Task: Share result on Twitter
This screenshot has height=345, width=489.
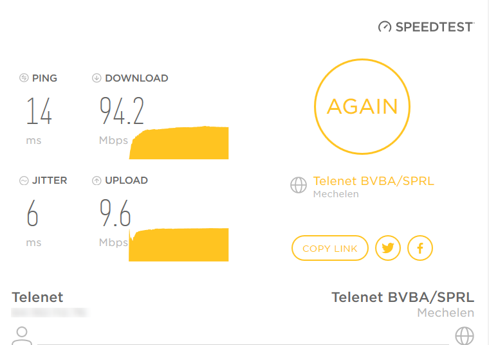Action: [x=387, y=248]
